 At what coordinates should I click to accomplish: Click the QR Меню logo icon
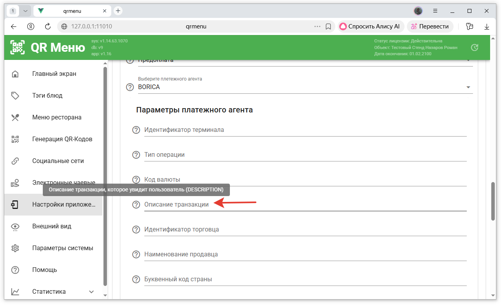click(18, 47)
